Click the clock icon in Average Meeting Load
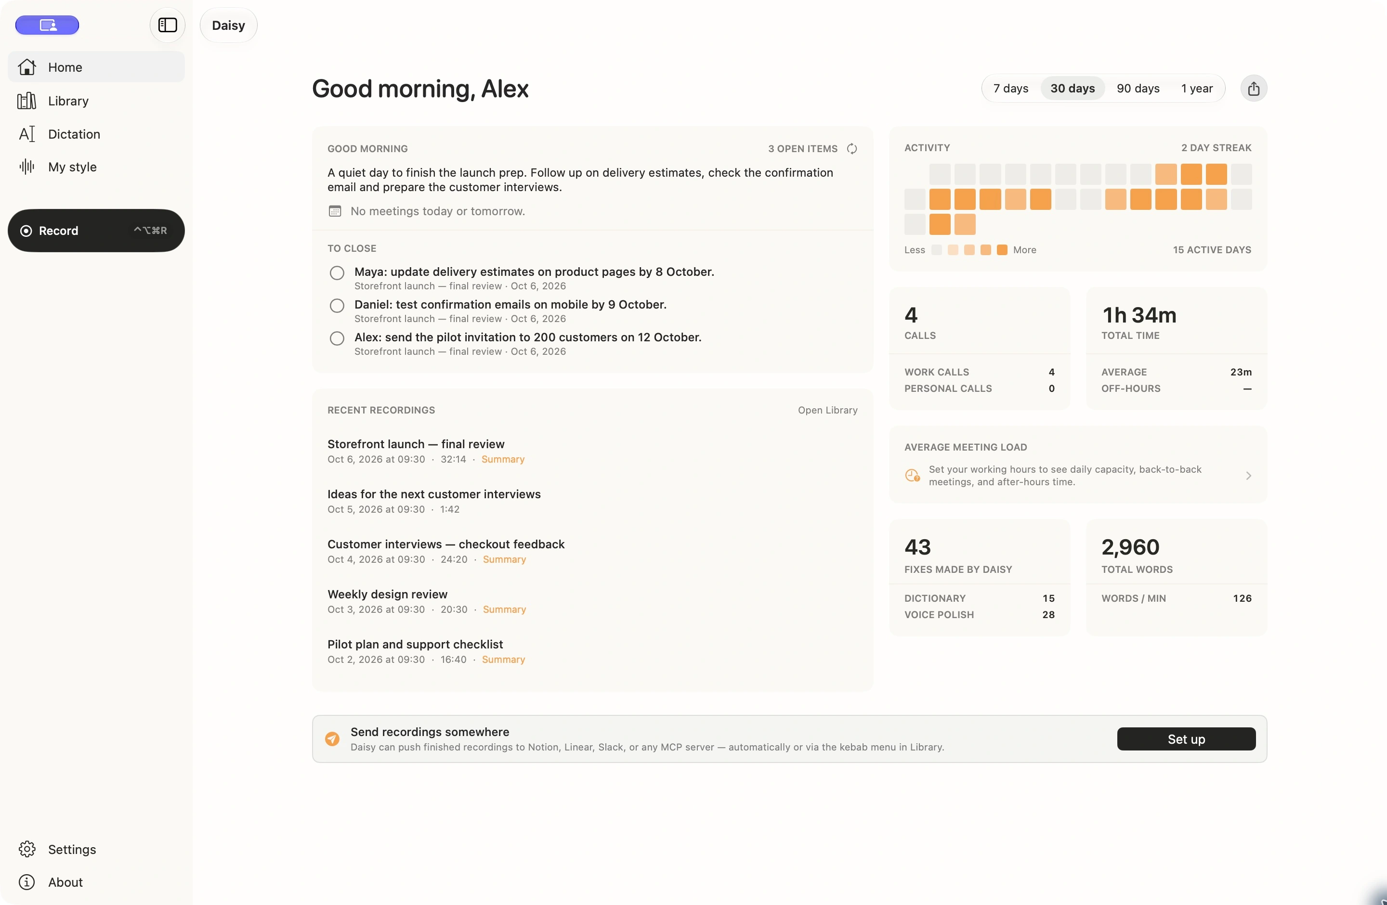 pyautogui.click(x=913, y=475)
